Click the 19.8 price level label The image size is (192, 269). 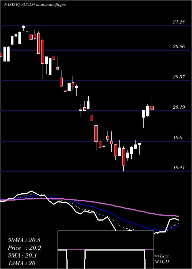(177, 138)
